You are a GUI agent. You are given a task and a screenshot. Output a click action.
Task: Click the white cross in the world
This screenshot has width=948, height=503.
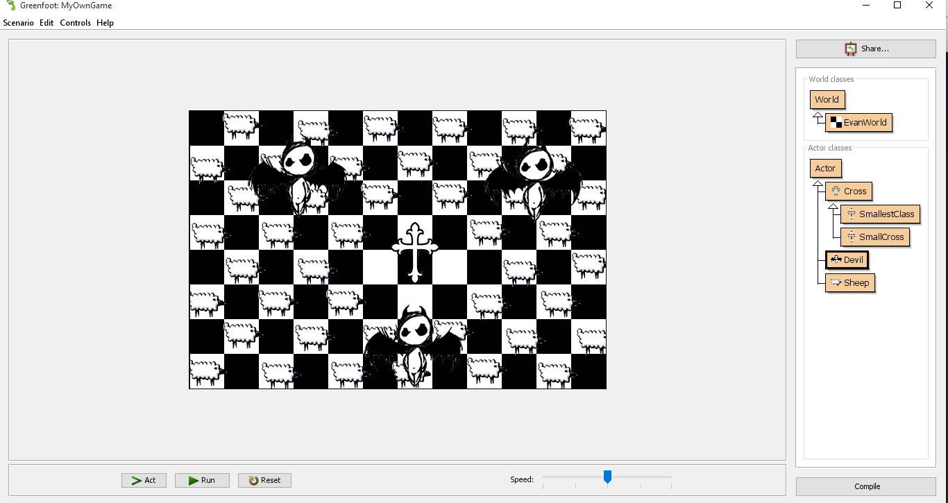415,252
